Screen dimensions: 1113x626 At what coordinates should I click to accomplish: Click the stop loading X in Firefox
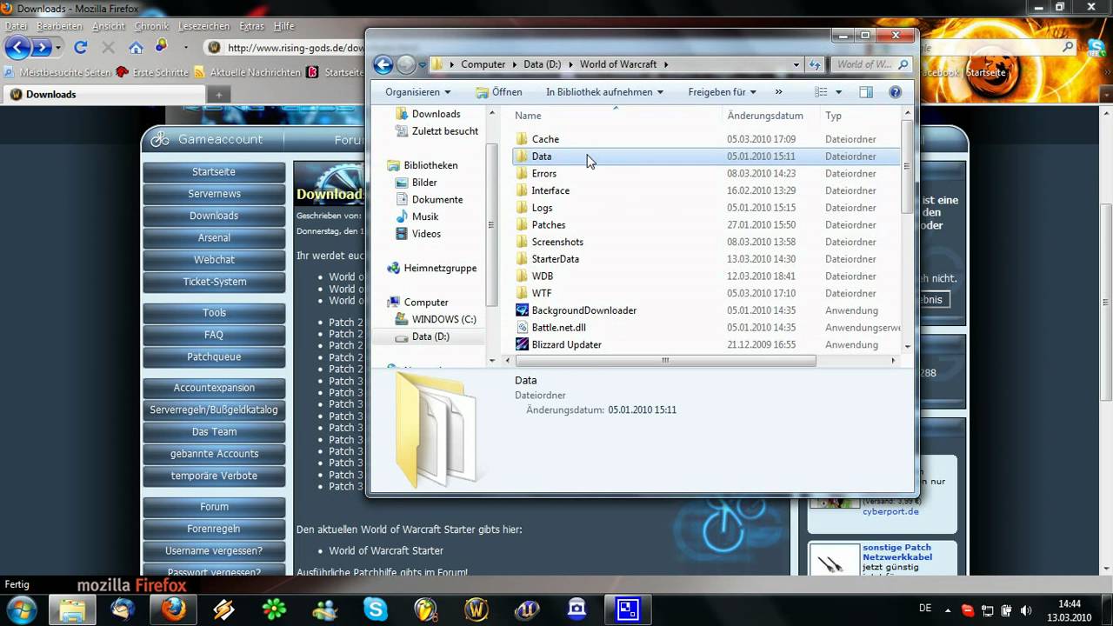[x=108, y=47]
